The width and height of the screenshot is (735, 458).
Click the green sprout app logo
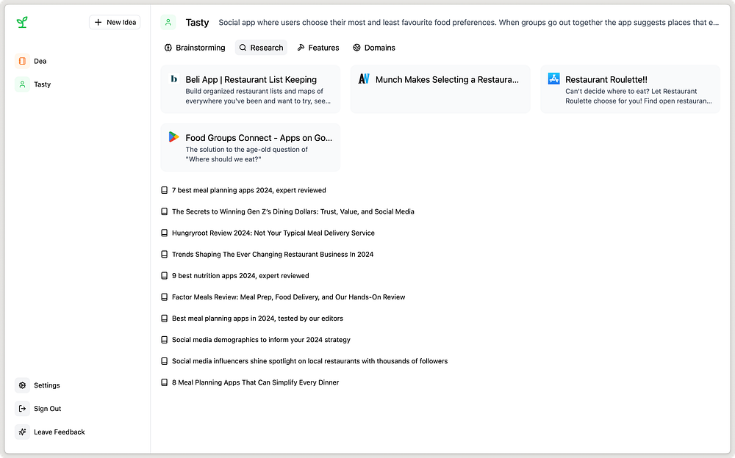22,23
